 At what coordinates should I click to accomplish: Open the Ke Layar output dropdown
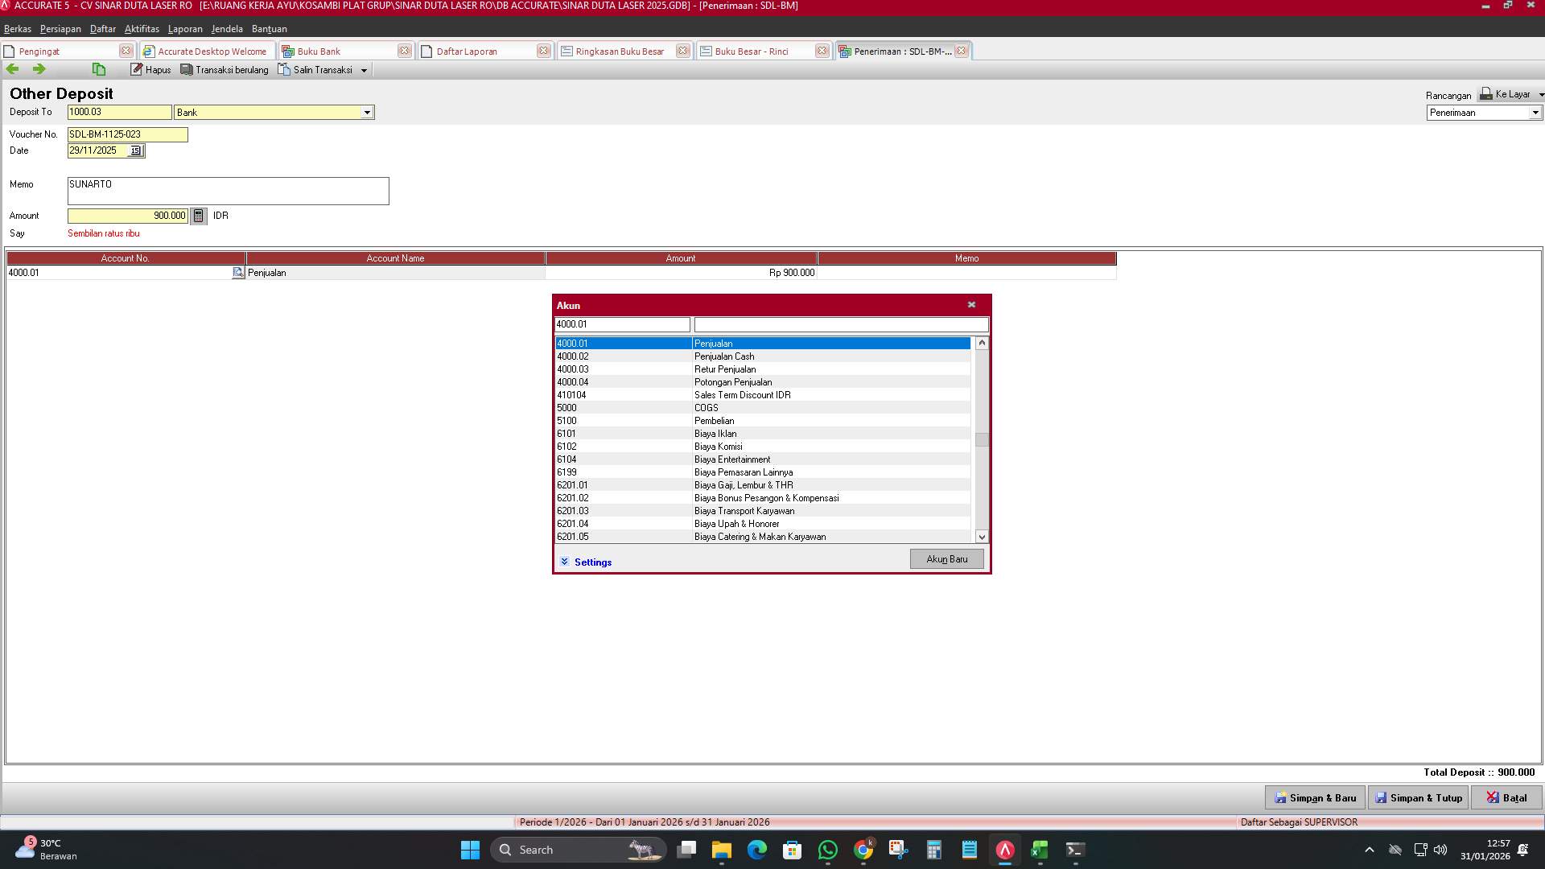tap(1540, 94)
